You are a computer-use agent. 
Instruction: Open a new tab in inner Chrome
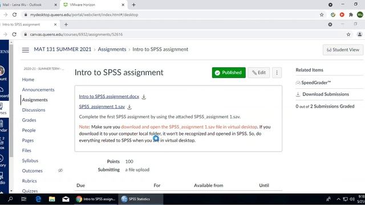(x=66, y=24)
